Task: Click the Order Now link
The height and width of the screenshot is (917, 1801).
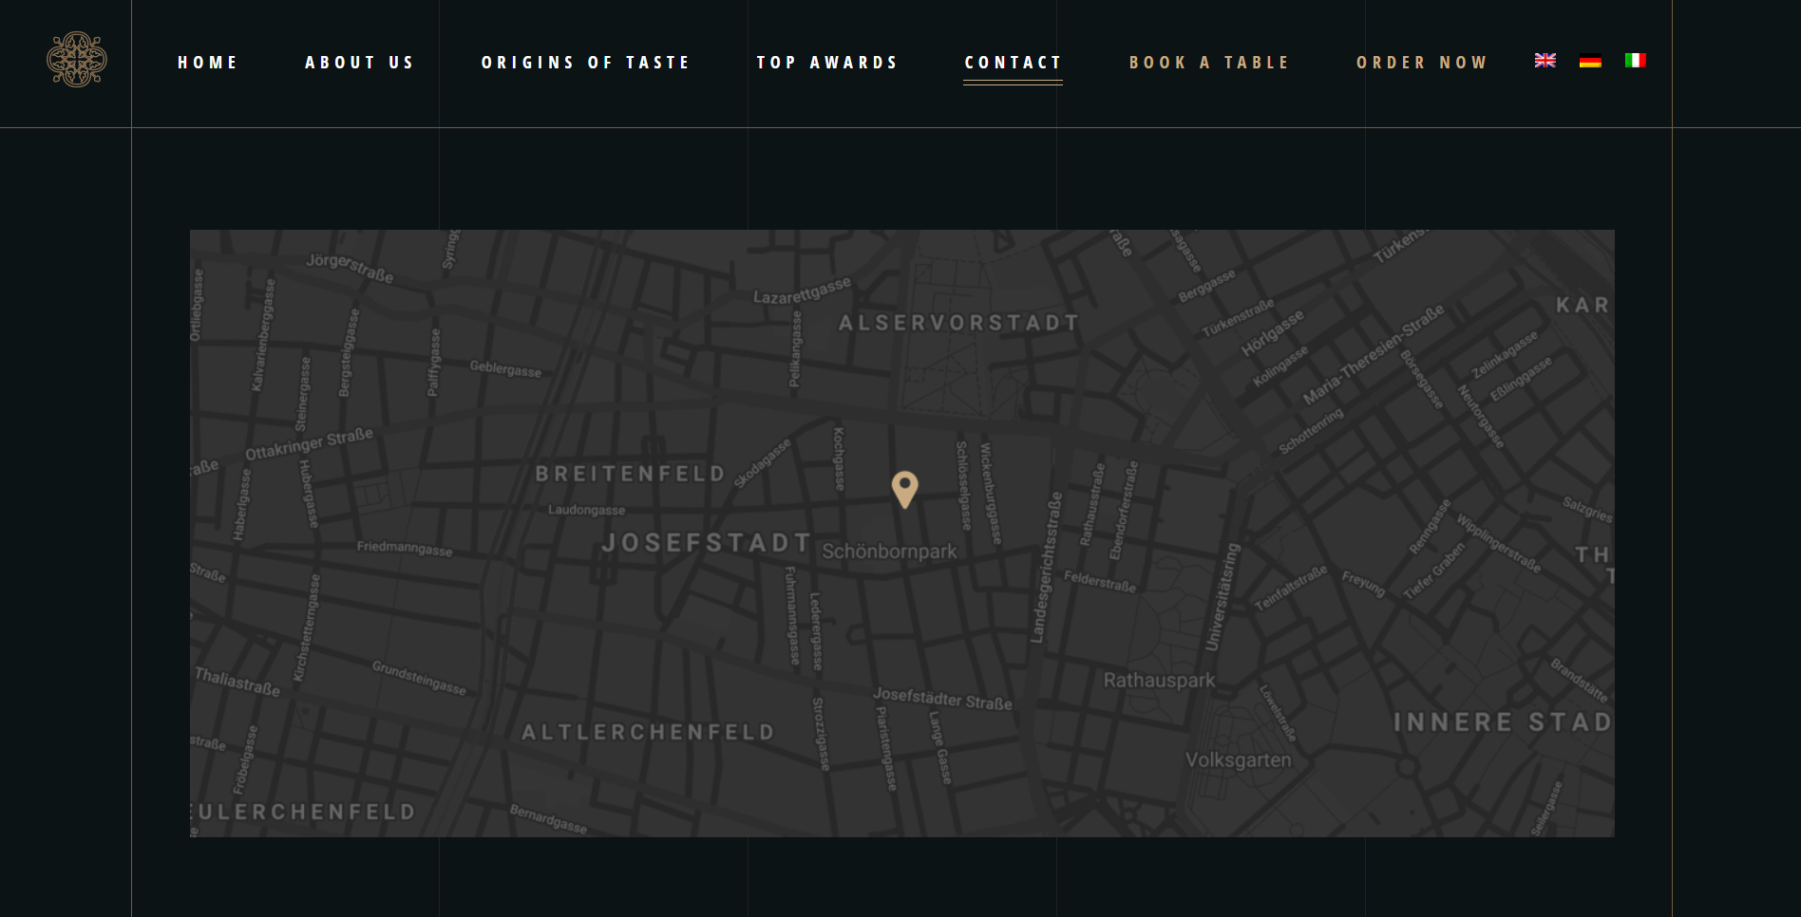Action: pos(1421,63)
